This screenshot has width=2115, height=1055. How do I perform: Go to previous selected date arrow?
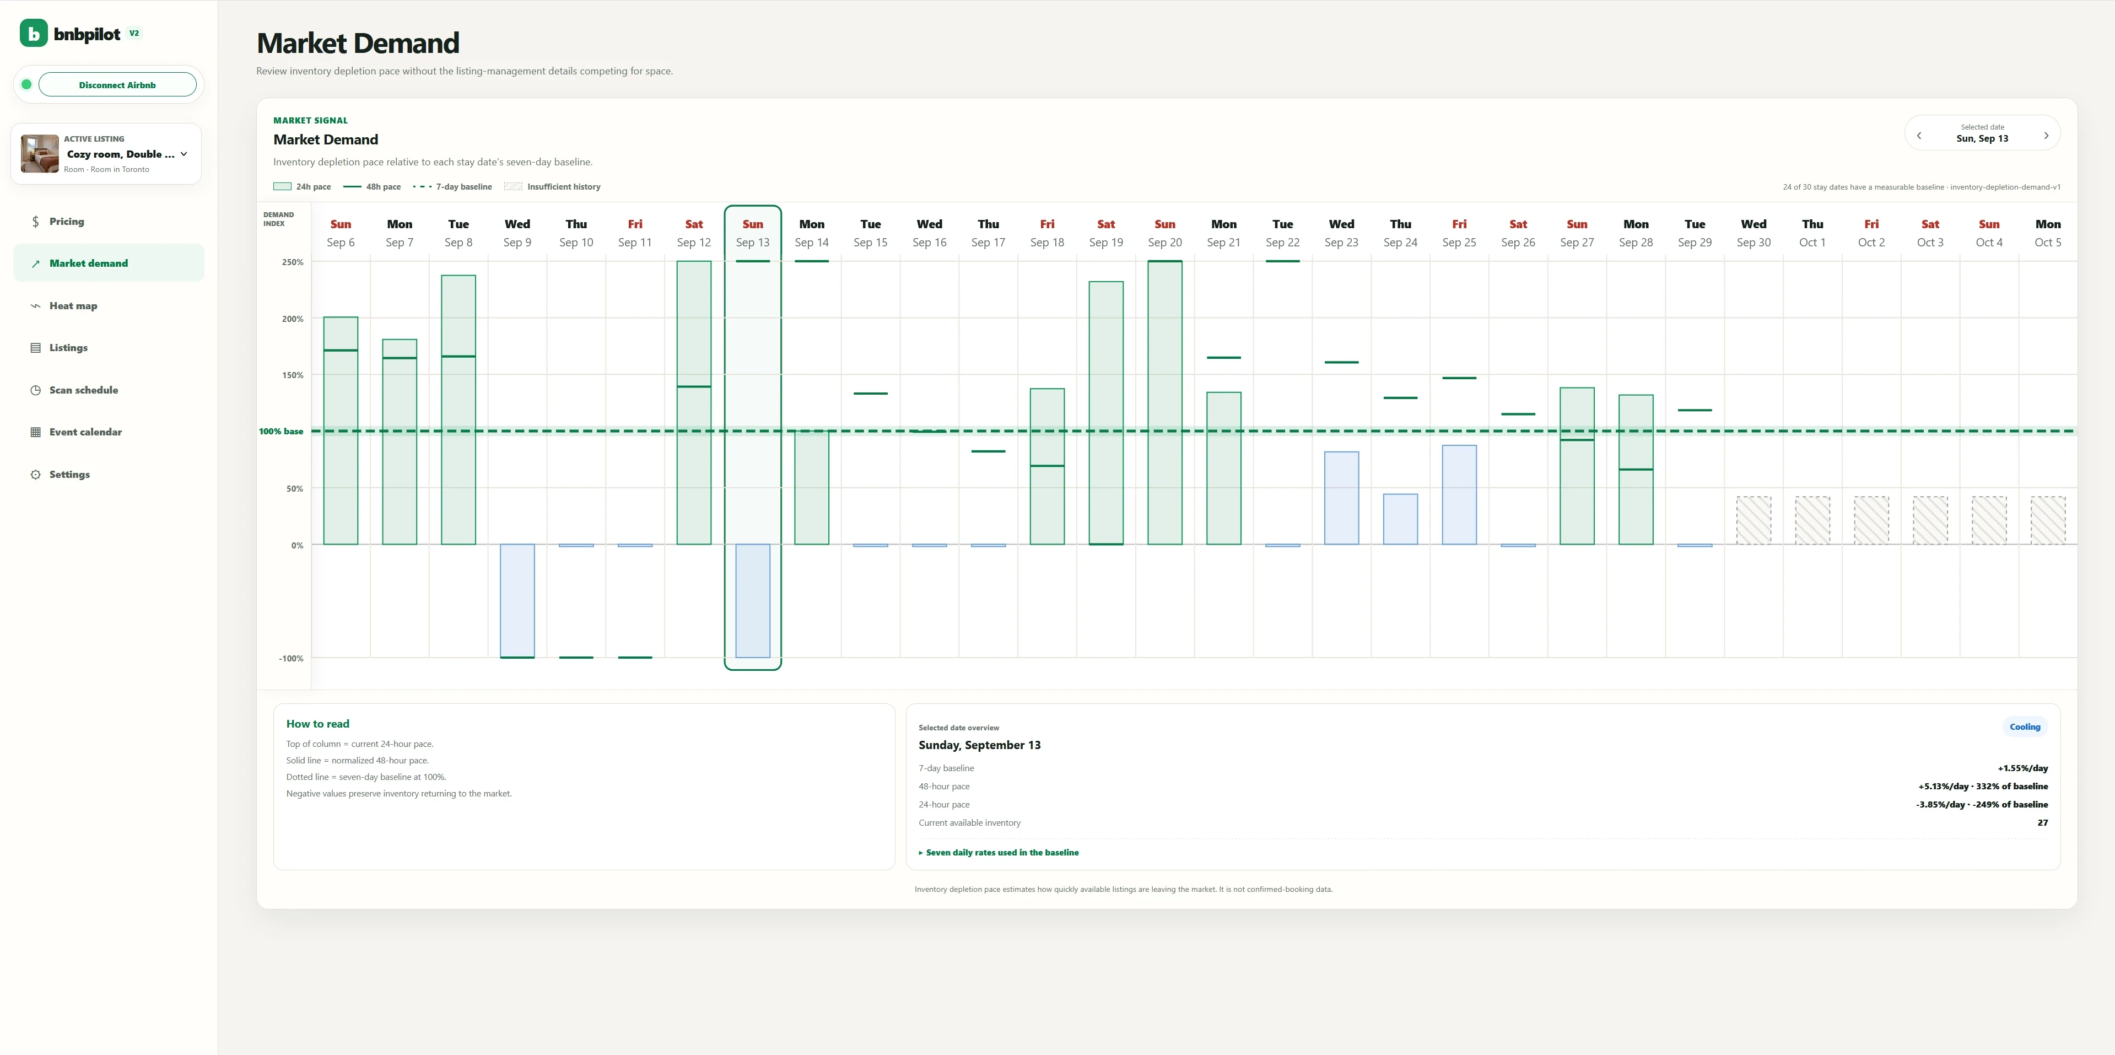coord(1919,136)
